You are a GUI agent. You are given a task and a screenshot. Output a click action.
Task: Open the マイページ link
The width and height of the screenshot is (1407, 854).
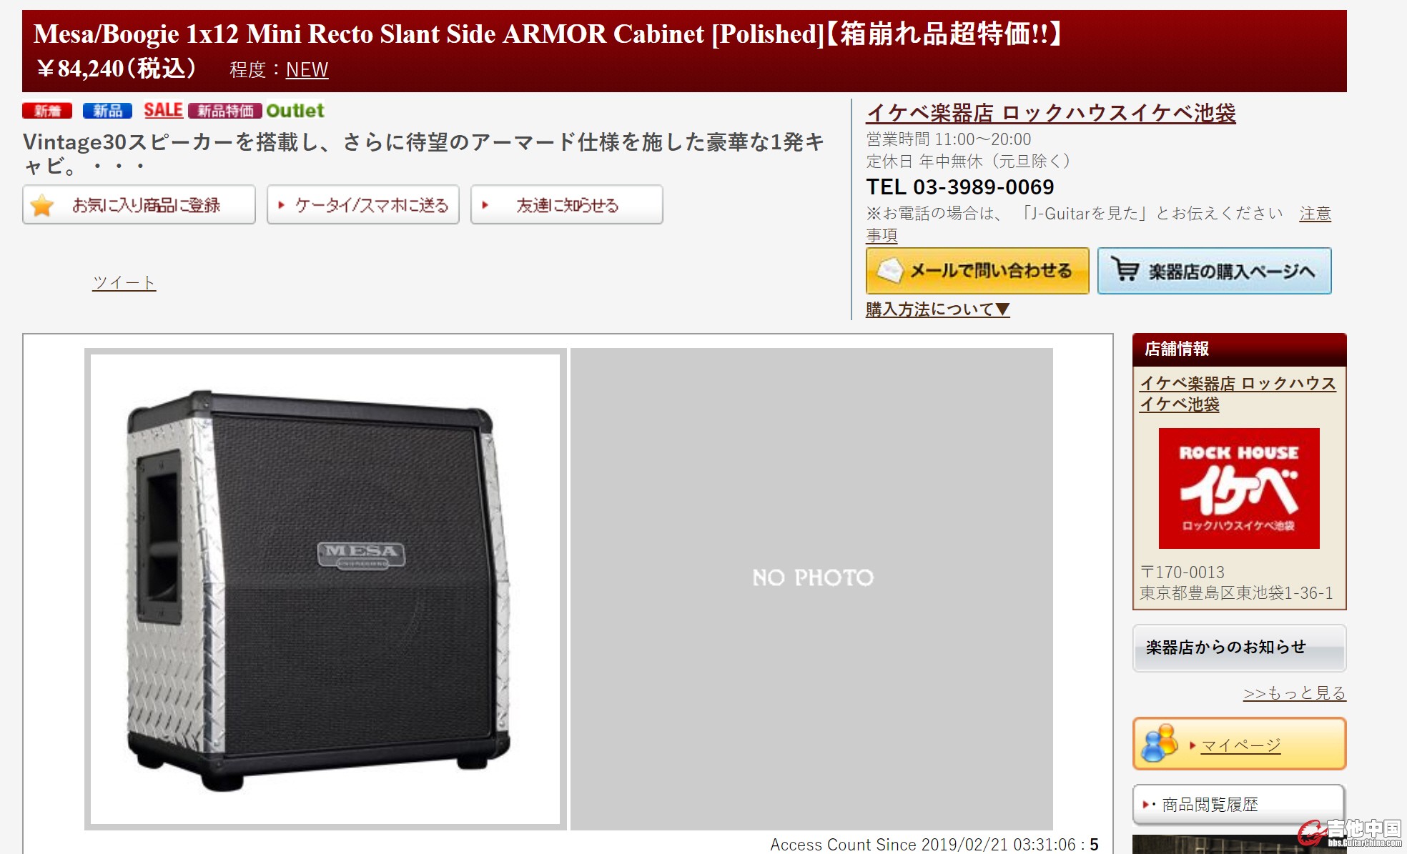point(1240,745)
